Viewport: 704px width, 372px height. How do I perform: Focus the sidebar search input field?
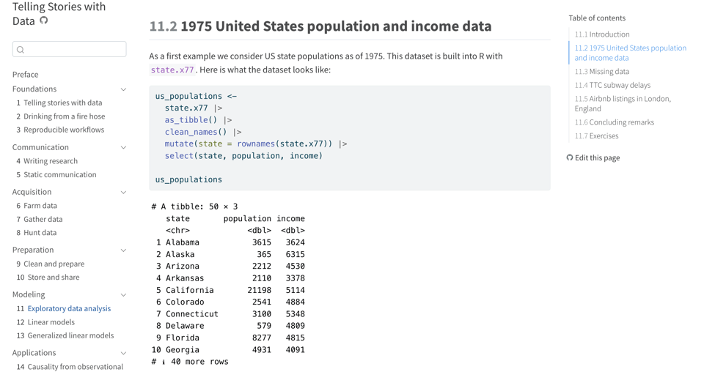click(73, 50)
